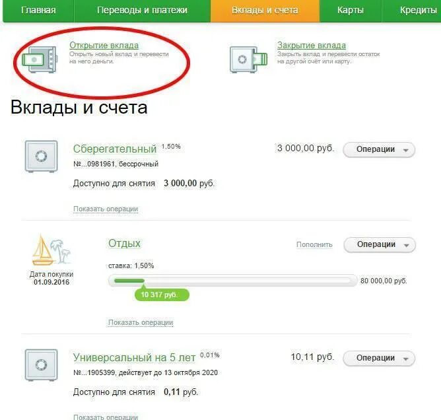Click the Закрытие вклада link

312,46
